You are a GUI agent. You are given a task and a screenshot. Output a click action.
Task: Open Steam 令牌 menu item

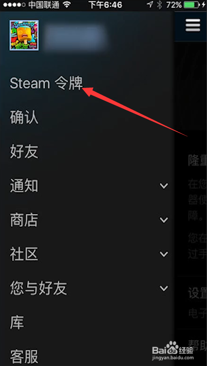(x=46, y=83)
